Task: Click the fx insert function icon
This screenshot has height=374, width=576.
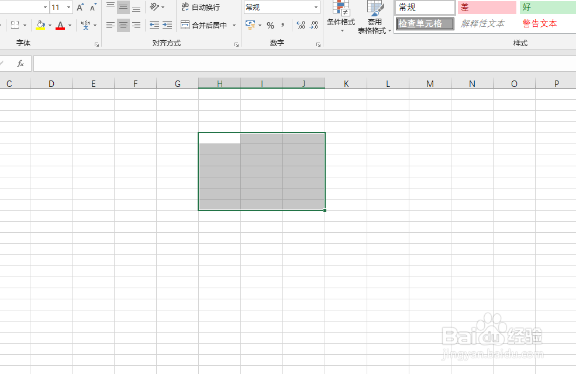Action: pos(20,64)
